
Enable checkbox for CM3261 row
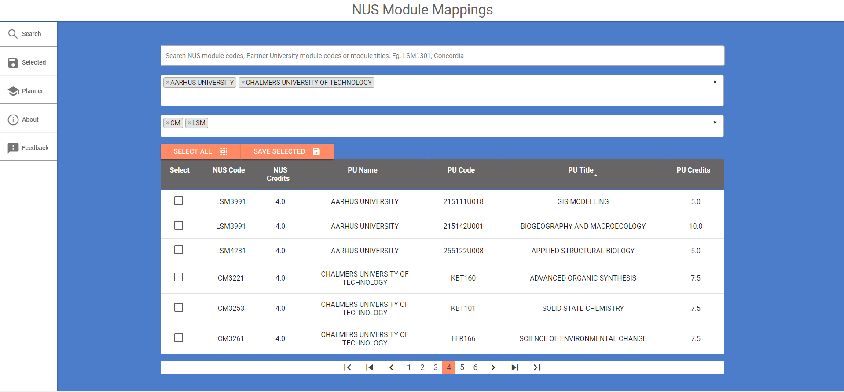pos(179,338)
